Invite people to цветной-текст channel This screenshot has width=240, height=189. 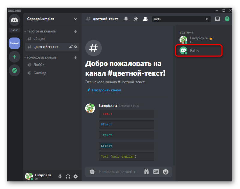tap(71, 47)
